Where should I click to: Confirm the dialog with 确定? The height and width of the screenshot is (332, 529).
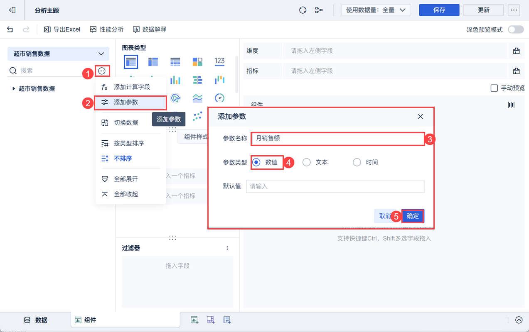coord(413,216)
